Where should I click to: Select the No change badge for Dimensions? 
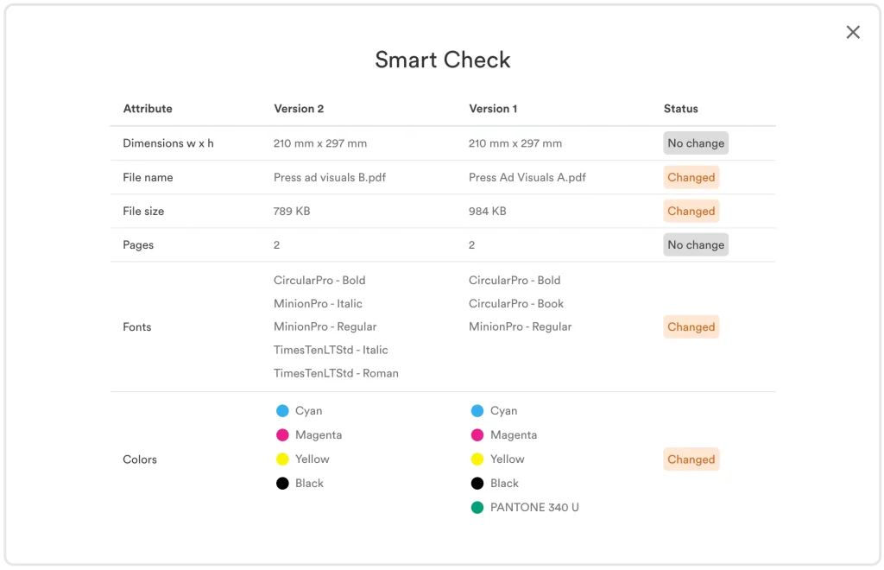click(x=695, y=143)
